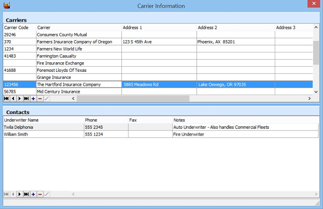Viewport: 323px width, 209px height.
Task: Click phone number 555 2345
Action: click(106, 127)
